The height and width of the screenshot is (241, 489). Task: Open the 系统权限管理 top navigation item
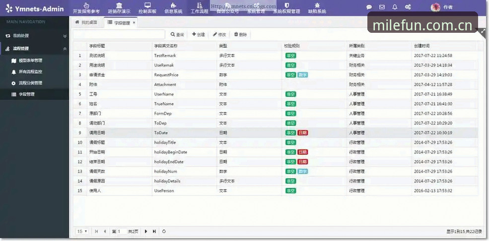pos(286,8)
